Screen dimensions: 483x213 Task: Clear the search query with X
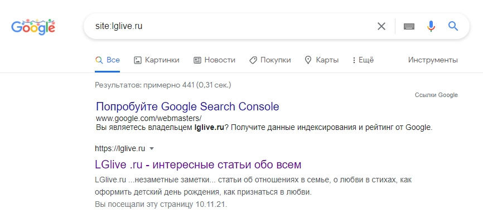click(381, 26)
